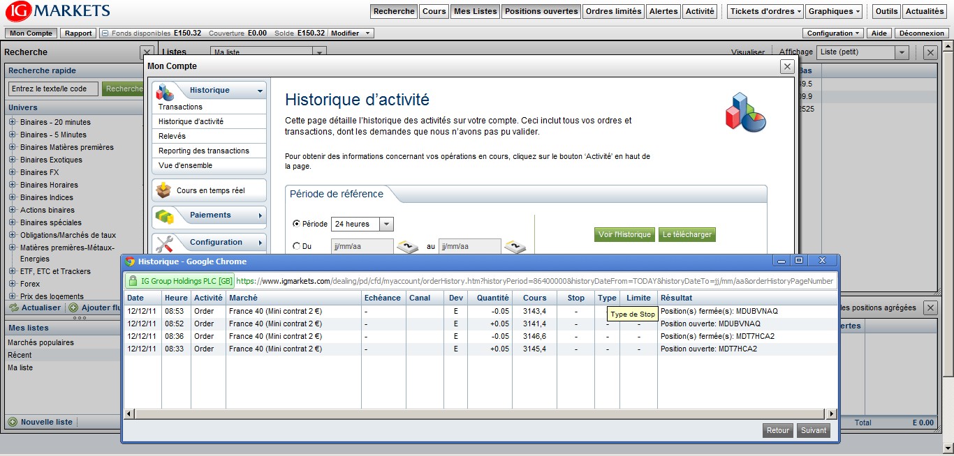Close the Recherche panel
Image resolution: width=954 pixels, height=456 pixels.
(x=147, y=52)
